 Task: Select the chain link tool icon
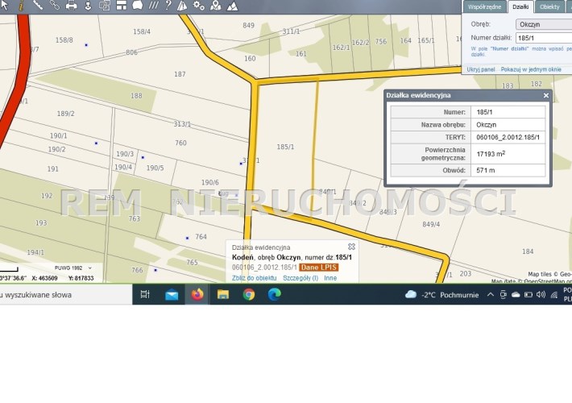(54, 5)
